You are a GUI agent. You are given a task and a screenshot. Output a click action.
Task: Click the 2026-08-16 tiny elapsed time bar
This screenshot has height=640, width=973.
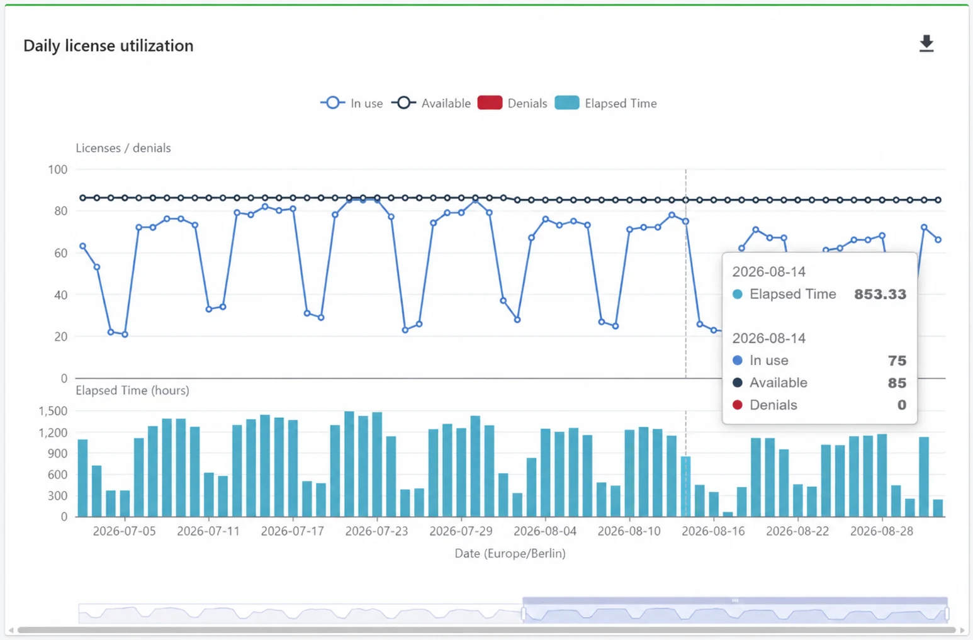[728, 514]
